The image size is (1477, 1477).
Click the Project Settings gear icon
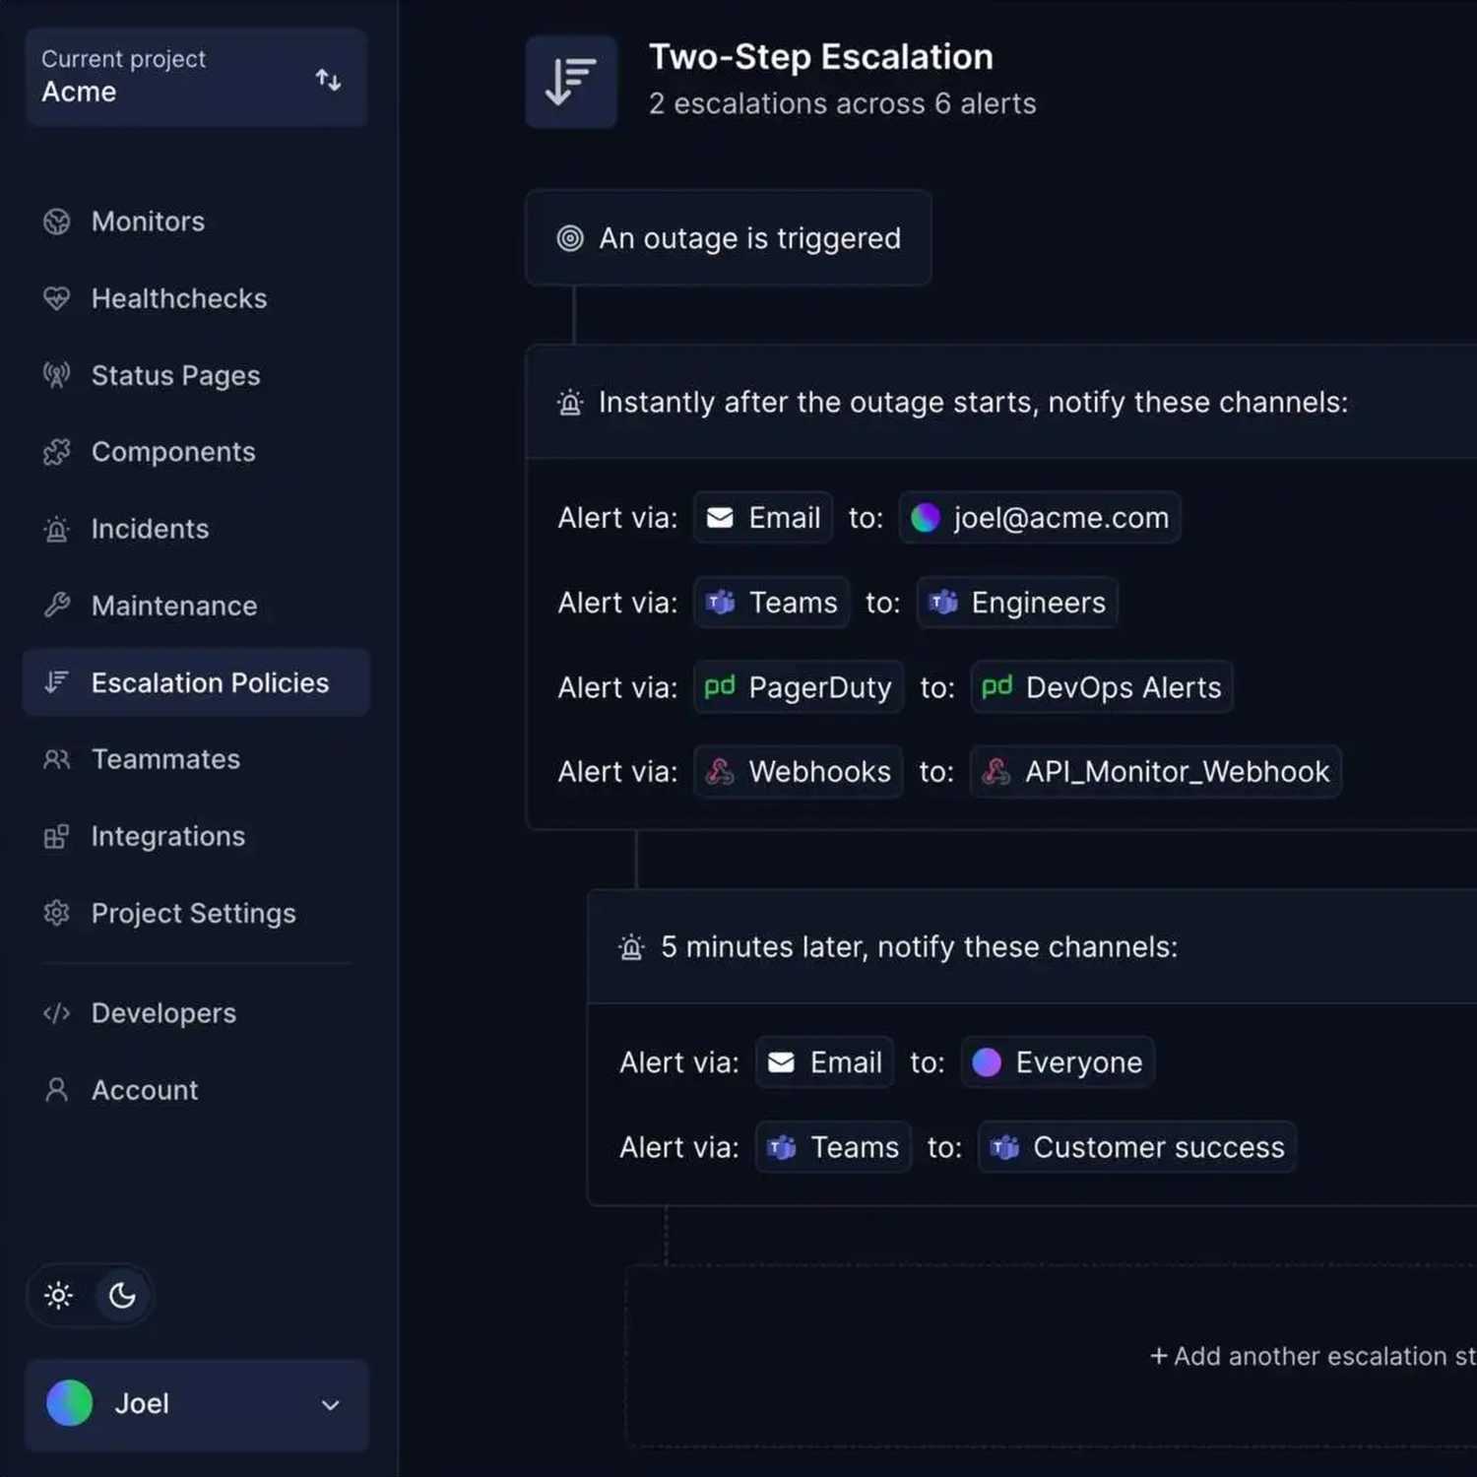pos(57,914)
